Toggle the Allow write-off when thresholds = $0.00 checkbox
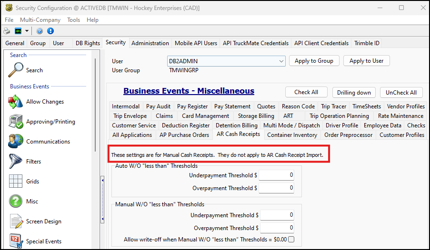 291,240
